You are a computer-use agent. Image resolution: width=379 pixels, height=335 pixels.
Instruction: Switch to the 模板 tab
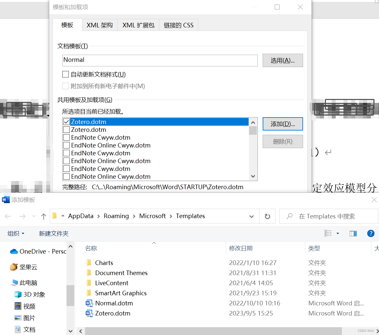coord(67,25)
